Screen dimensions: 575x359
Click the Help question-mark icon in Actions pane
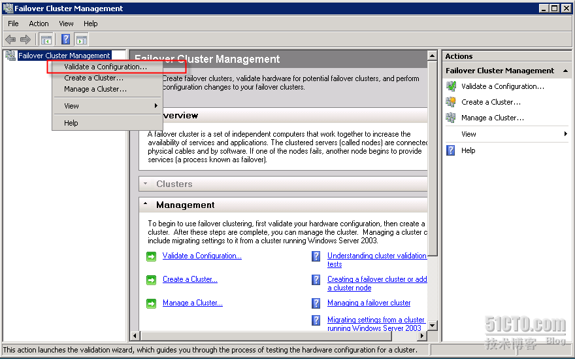coord(451,150)
